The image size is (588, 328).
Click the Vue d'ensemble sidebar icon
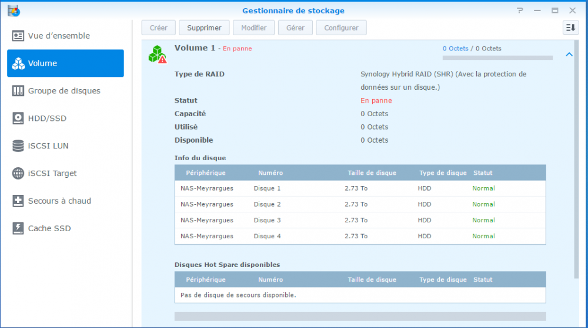click(x=18, y=36)
